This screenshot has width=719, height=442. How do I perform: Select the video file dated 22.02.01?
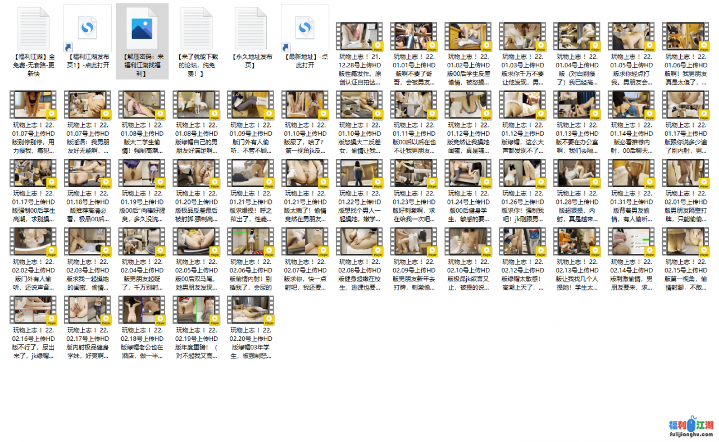click(685, 174)
